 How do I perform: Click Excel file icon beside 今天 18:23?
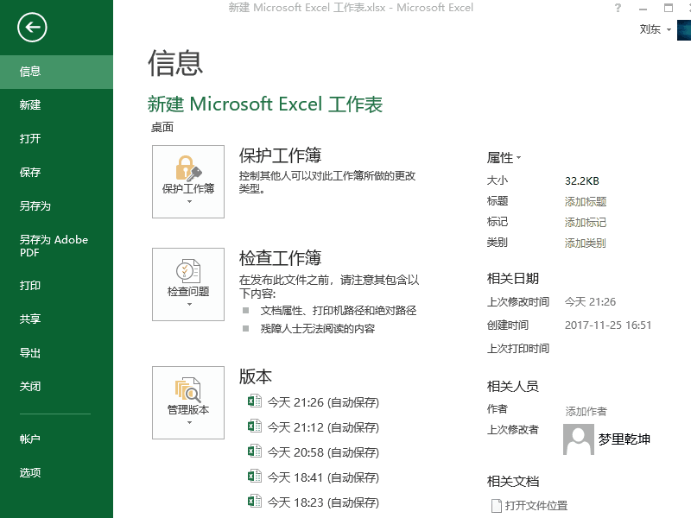pos(254,502)
